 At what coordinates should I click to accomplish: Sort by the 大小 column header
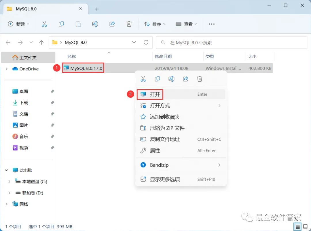click(252, 56)
